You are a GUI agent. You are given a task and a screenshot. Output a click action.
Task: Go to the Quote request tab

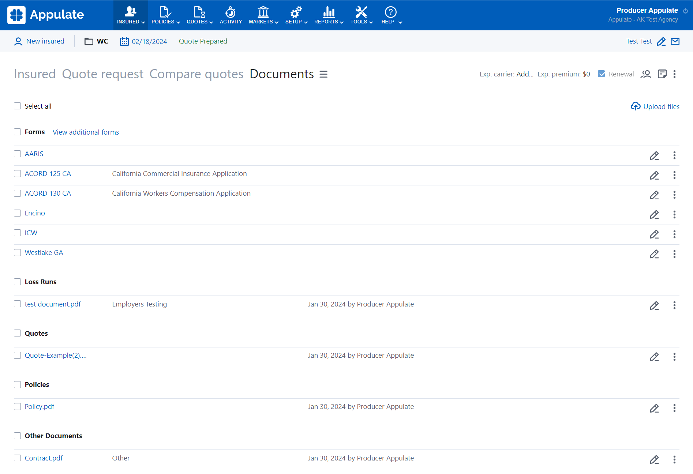(x=102, y=74)
